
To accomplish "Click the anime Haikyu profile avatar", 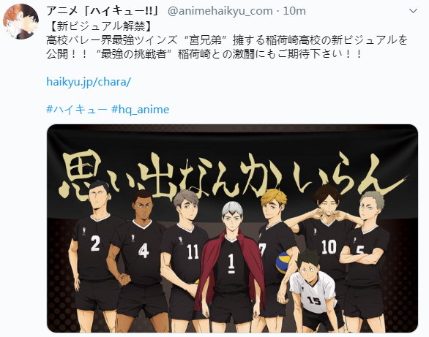I will pyautogui.click(x=21, y=22).
